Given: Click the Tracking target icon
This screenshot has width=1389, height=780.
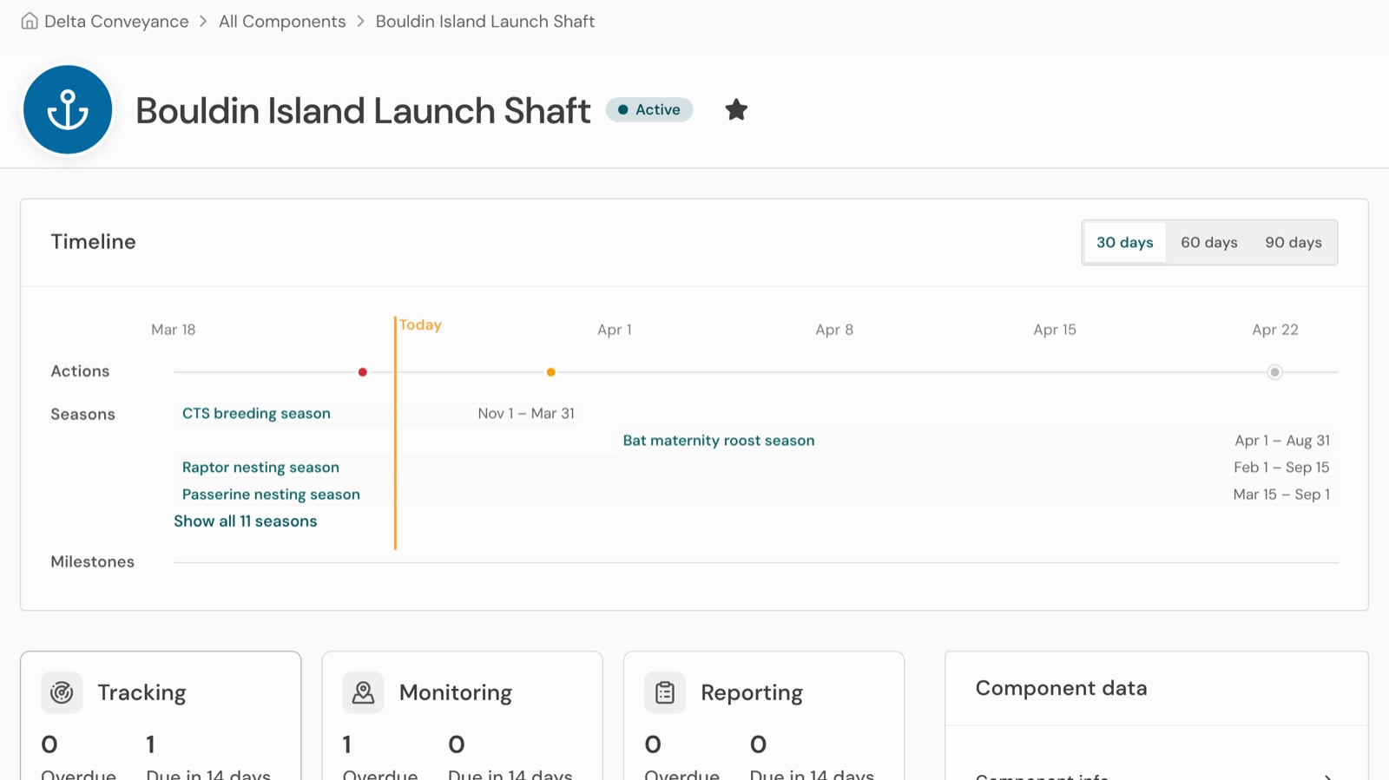Looking at the screenshot, I should coord(62,692).
